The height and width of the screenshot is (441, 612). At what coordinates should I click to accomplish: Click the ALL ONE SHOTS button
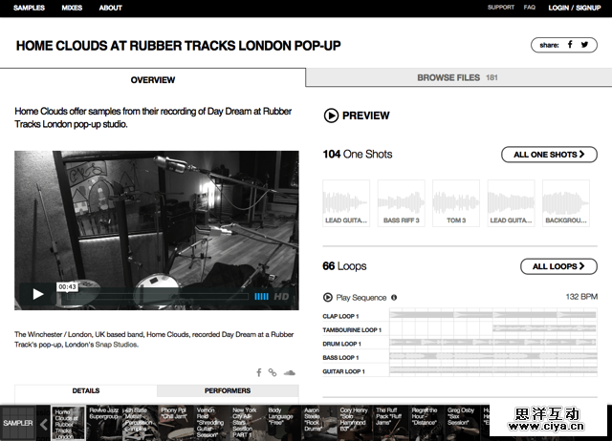549,155
